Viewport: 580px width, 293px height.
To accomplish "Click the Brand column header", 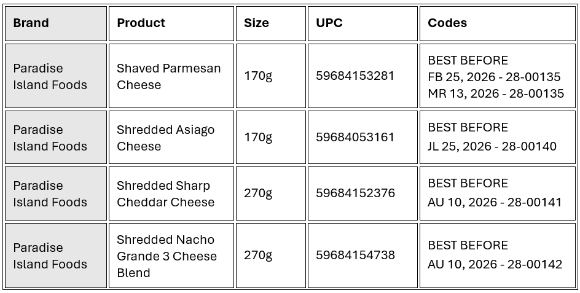I will tap(31, 23).
